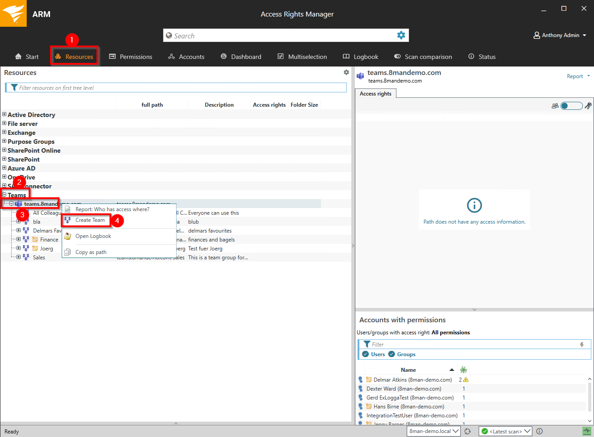Click the SolarWinds logo in the corner
The width and height of the screenshot is (594, 437).
point(13,13)
